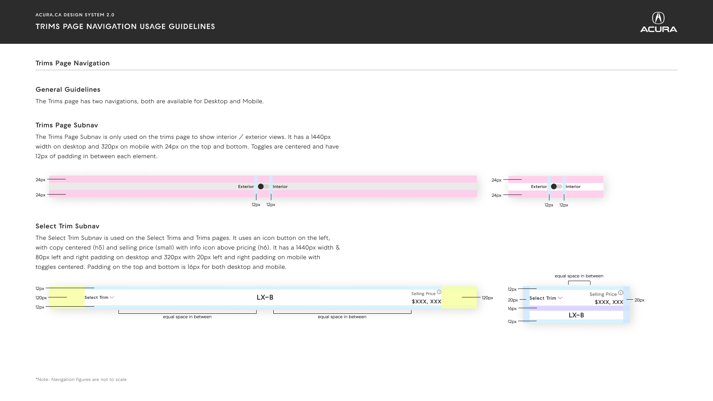Open Select Trim dropdown in the desktop figure
The image size is (713, 401).
tap(99, 297)
